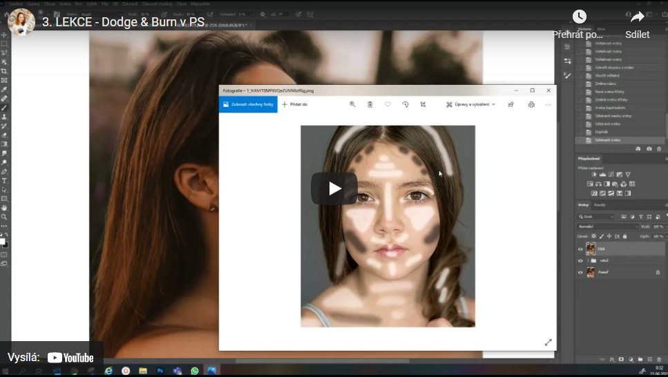Switch to the Historie tab
This screenshot has width=668, height=377.
[x=585, y=29]
